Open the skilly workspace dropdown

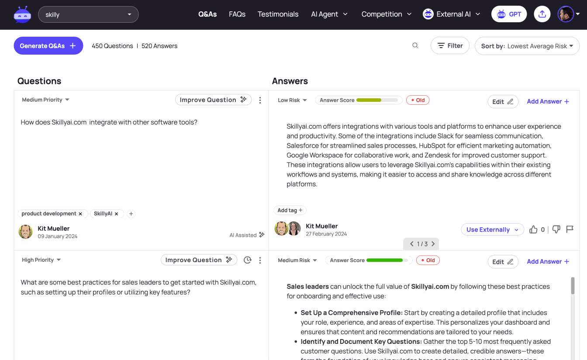coord(88,14)
